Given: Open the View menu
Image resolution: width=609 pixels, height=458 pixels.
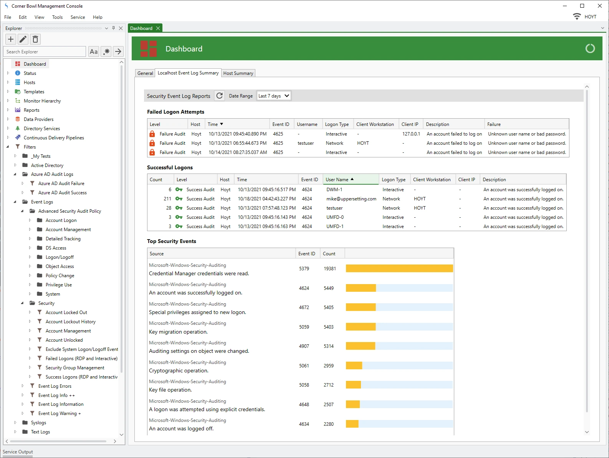Looking at the screenshot, I should coord(39,17).
